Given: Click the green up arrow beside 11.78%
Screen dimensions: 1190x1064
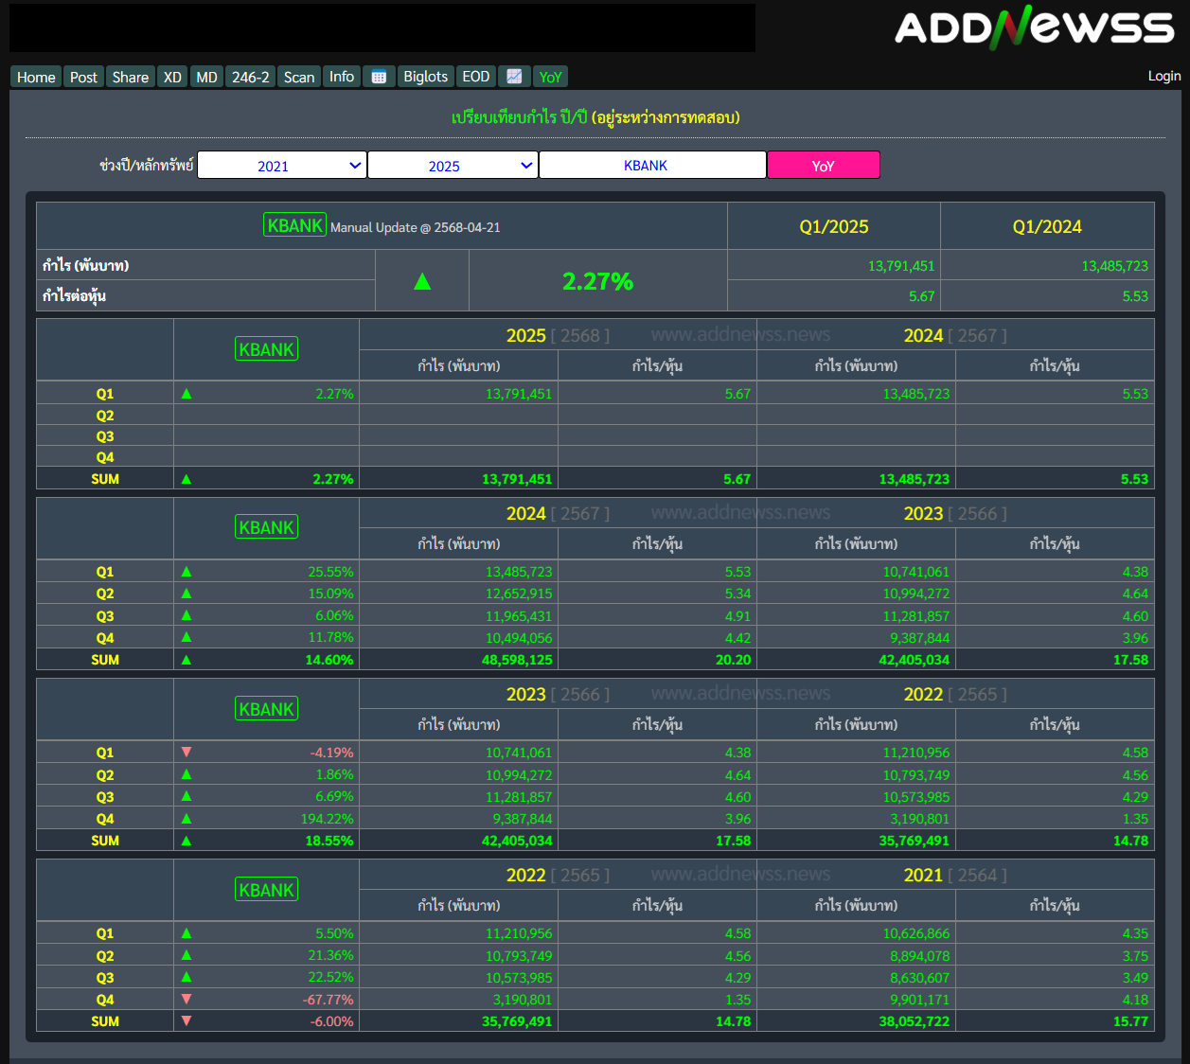Looking at the screenshot, I should pos(186,637).
